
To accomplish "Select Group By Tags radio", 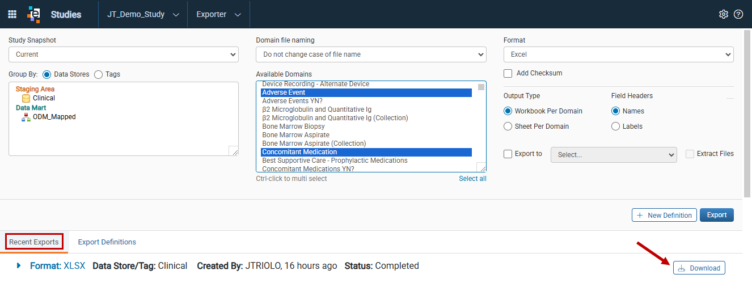I will (98, 74).
